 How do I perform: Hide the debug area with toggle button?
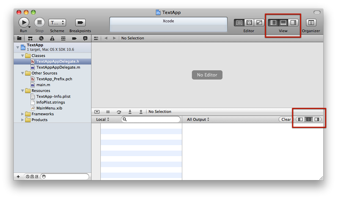97,112
